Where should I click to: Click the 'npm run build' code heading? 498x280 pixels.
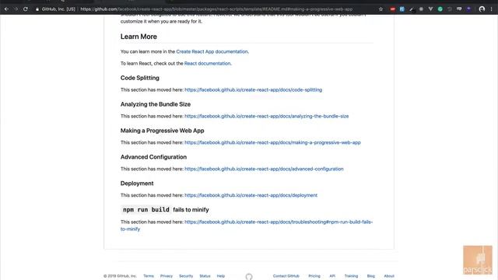(146, 209)
